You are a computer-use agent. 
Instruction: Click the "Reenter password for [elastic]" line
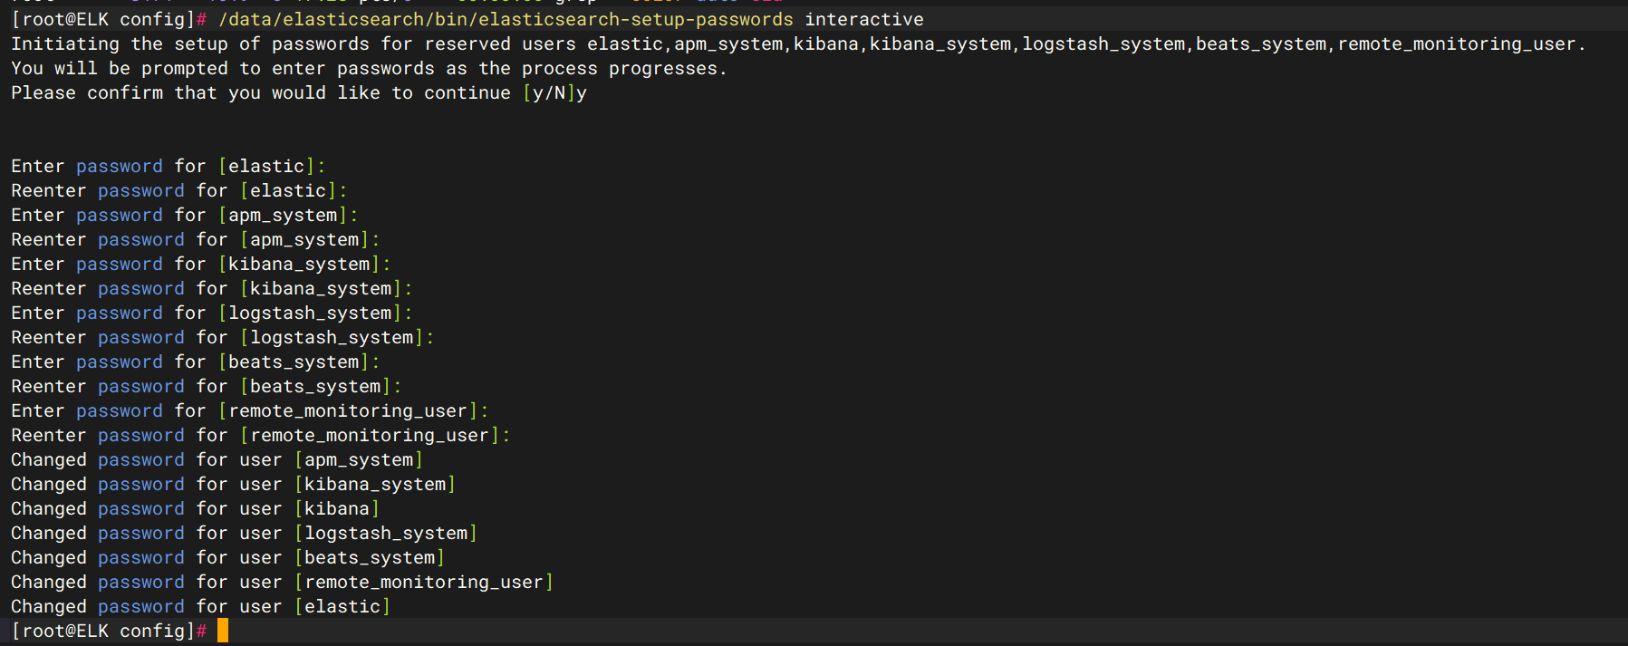pyautogui.click(x=178, y=190)
